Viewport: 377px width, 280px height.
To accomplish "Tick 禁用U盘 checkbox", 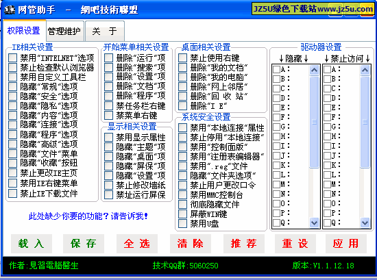I will (x=183, y=224).
